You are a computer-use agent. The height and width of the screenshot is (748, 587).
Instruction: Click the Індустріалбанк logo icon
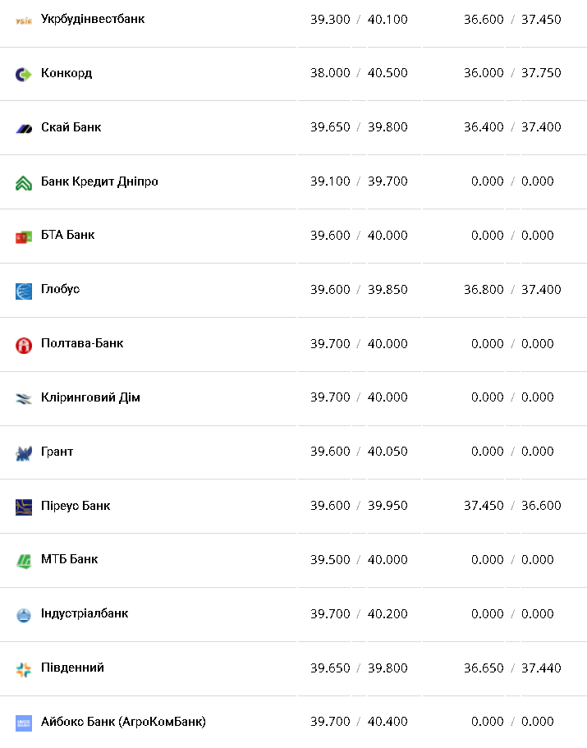pyautogui.click(x=24, y=615)
